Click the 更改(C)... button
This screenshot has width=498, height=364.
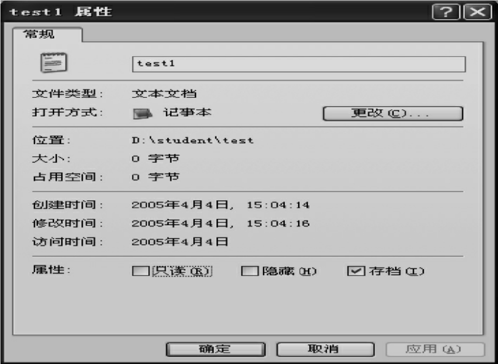393,113
